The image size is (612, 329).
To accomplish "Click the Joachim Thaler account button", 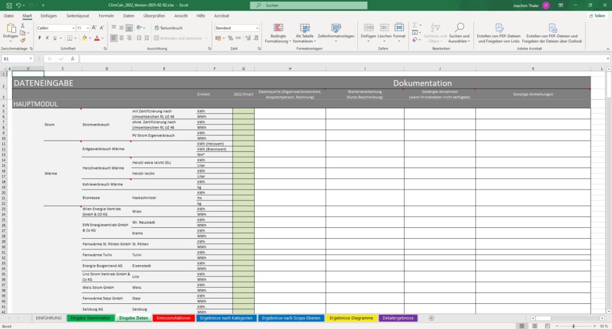I will pyautogui.click(x=531, y=5).
